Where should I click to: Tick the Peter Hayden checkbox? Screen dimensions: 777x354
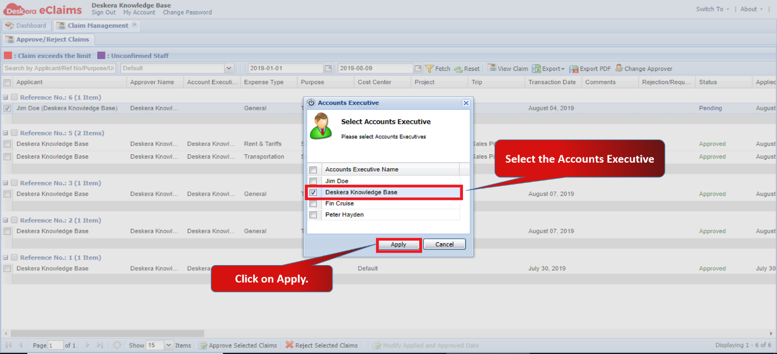click(313, 215)
